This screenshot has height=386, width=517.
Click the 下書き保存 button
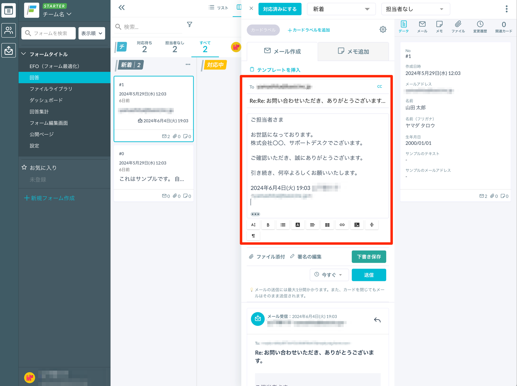pos(369,257)
